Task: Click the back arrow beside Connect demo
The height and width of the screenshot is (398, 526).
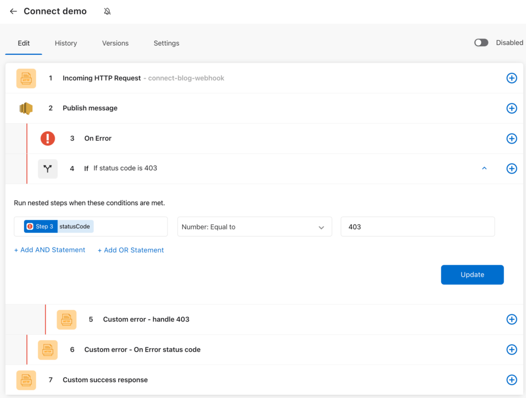Action: [x=13, y=11]
